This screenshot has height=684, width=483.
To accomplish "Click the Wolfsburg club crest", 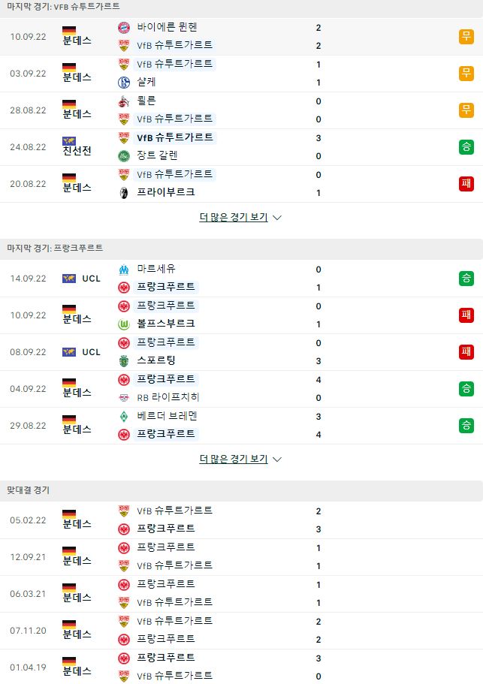I will coord(124,324).
